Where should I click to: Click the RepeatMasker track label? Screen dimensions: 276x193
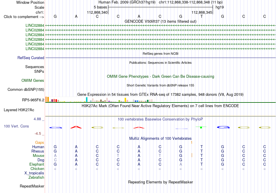(x=32, y=186)
